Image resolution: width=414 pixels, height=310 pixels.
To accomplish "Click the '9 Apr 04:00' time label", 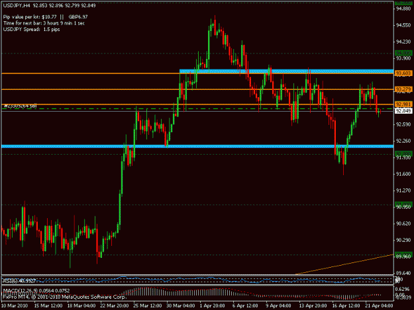I will [x=279, y=306].
